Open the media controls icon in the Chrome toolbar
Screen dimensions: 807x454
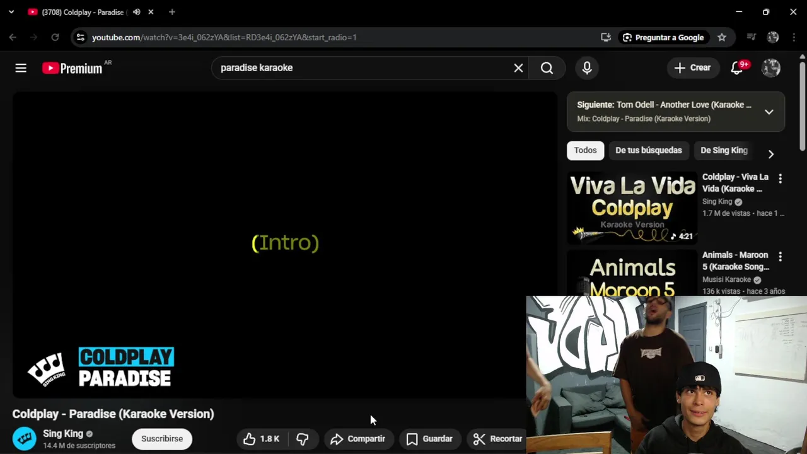[x=751, y=37]
